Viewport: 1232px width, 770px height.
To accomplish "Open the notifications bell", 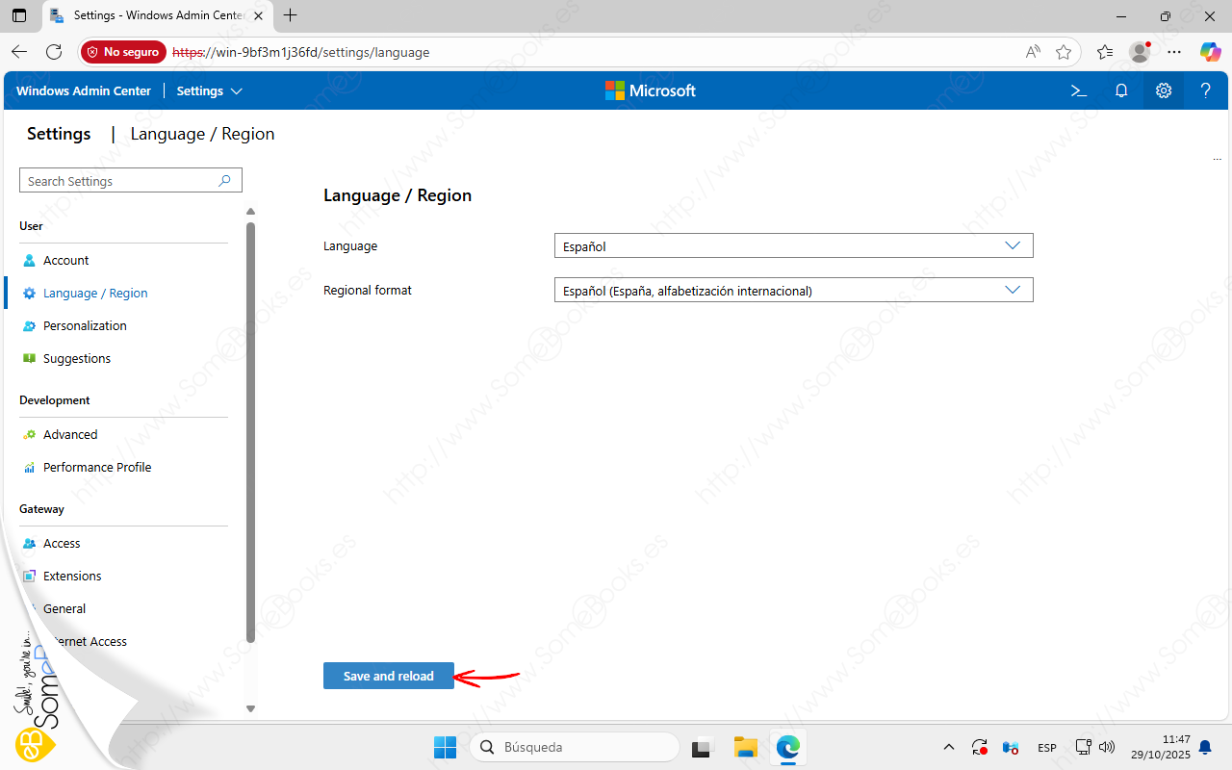I will point(1121,90).
